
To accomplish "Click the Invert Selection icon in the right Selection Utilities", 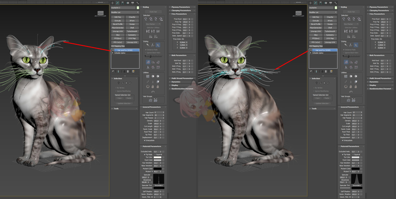I will [346, 31].
